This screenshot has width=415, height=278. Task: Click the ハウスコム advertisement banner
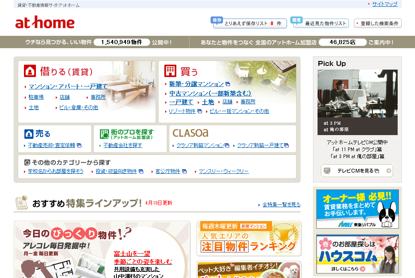(x=357, y=254)
